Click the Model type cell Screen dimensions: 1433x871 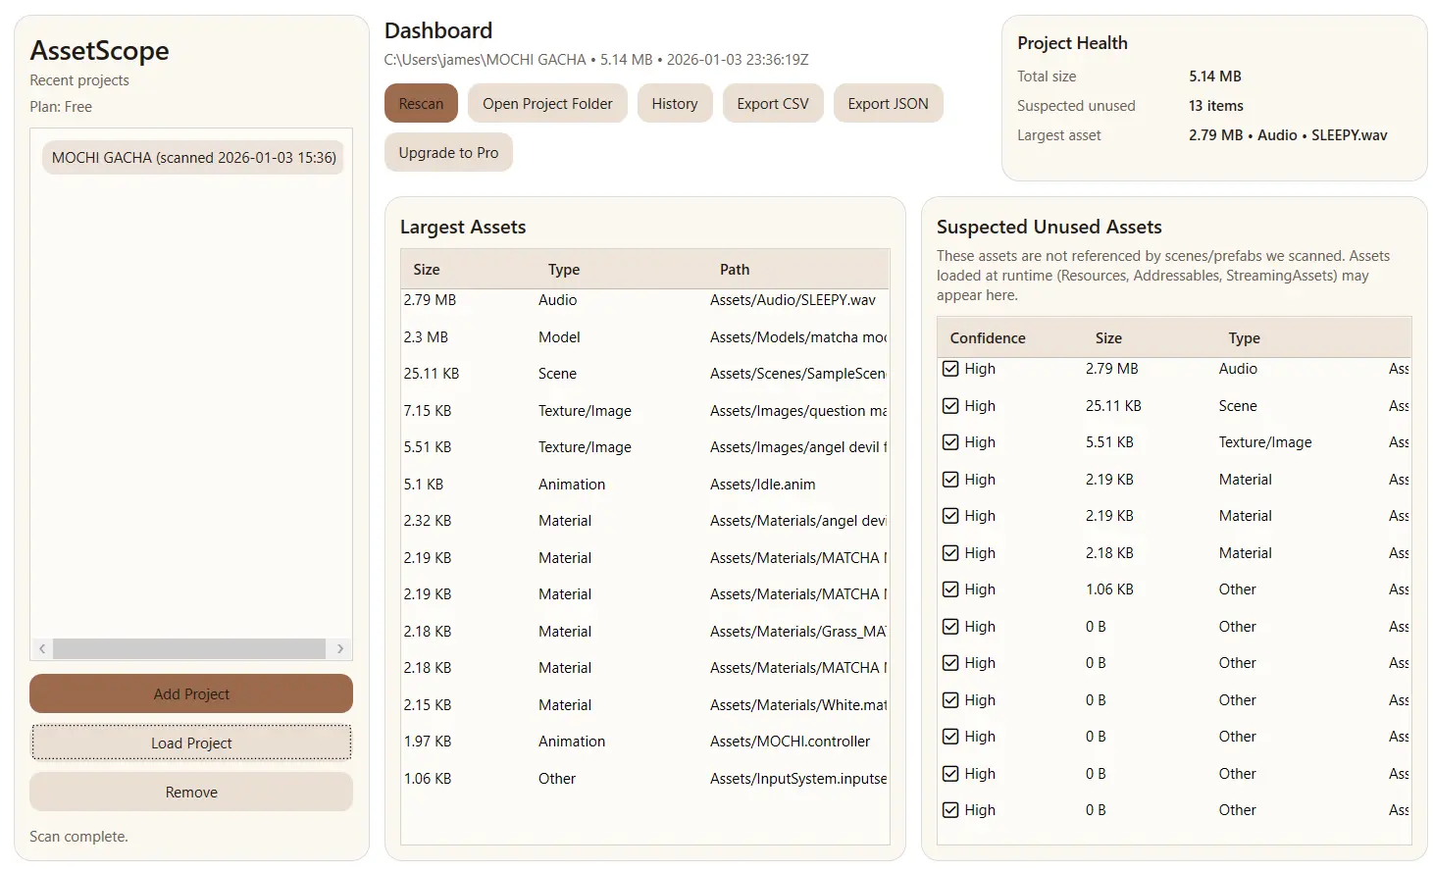pyautogui.click(x=559, y=337)
